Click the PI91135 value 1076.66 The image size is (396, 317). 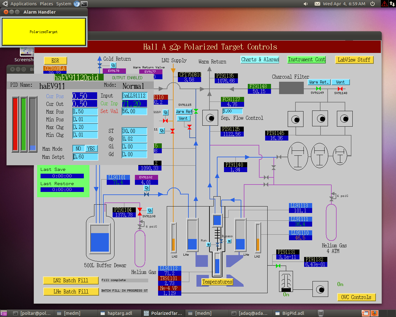pyautogui.click(x=226, y=81)
